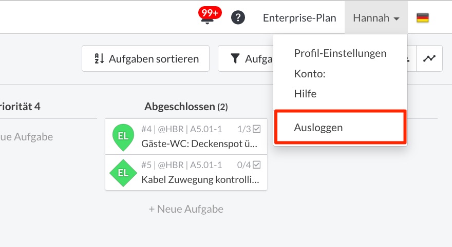Image resolution: width=452 pixels, height=247 pixels.
Task: Click the Enterprise-Plan link
Action: (299, 18)
